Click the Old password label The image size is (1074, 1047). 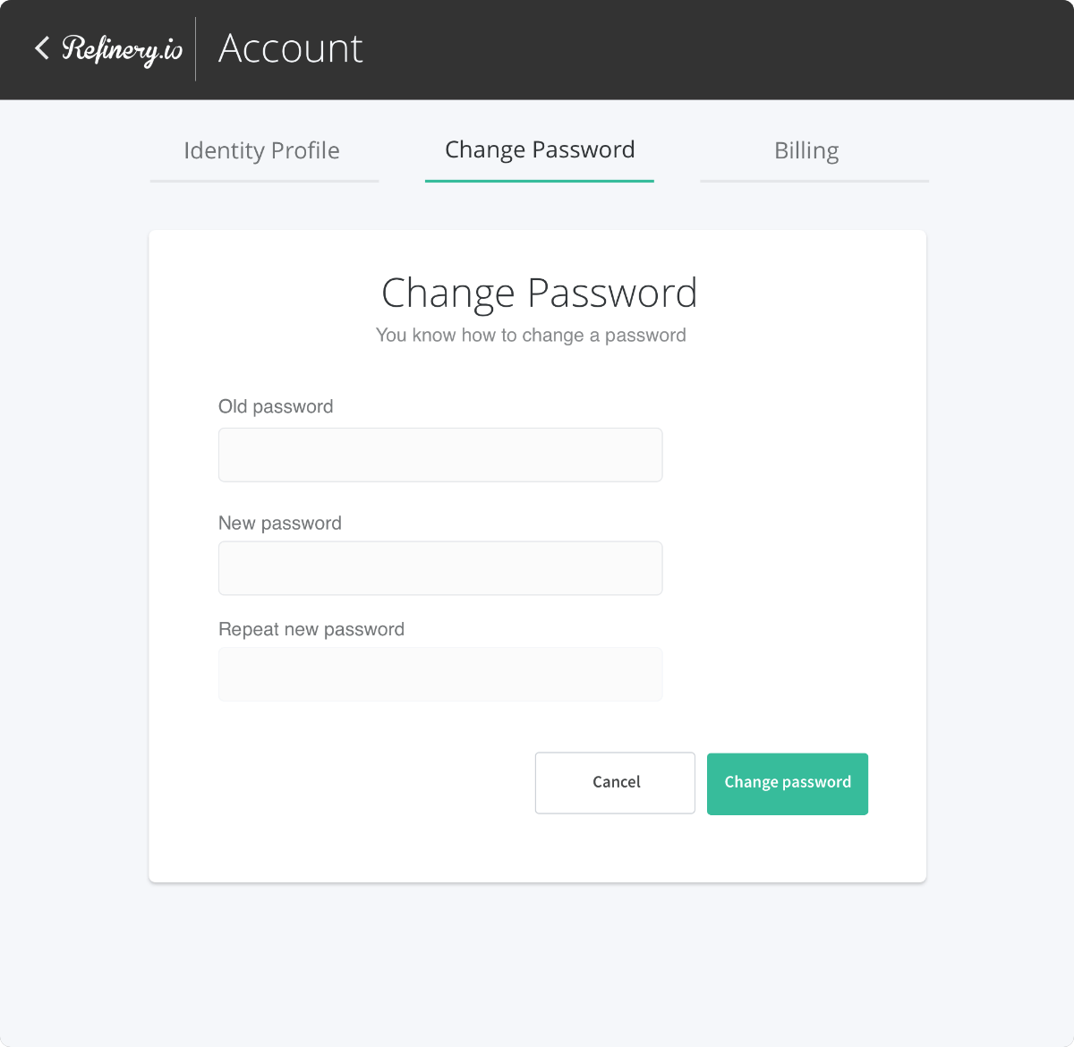coord(276,406)
